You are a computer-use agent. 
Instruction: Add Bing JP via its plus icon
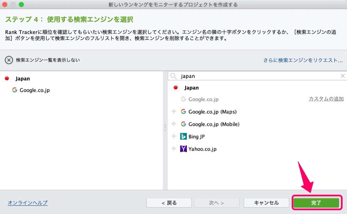(174, 136)
